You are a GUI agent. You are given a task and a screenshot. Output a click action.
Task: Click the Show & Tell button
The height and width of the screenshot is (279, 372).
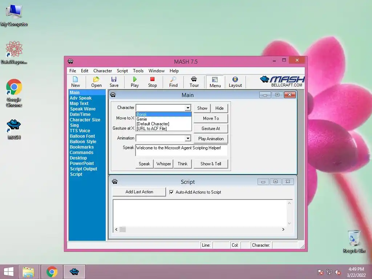pyautogui.click(x=211, y=164)
